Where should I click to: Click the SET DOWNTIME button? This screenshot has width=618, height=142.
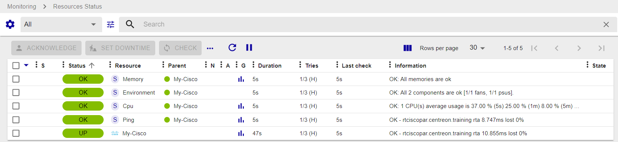coord(120,48)
